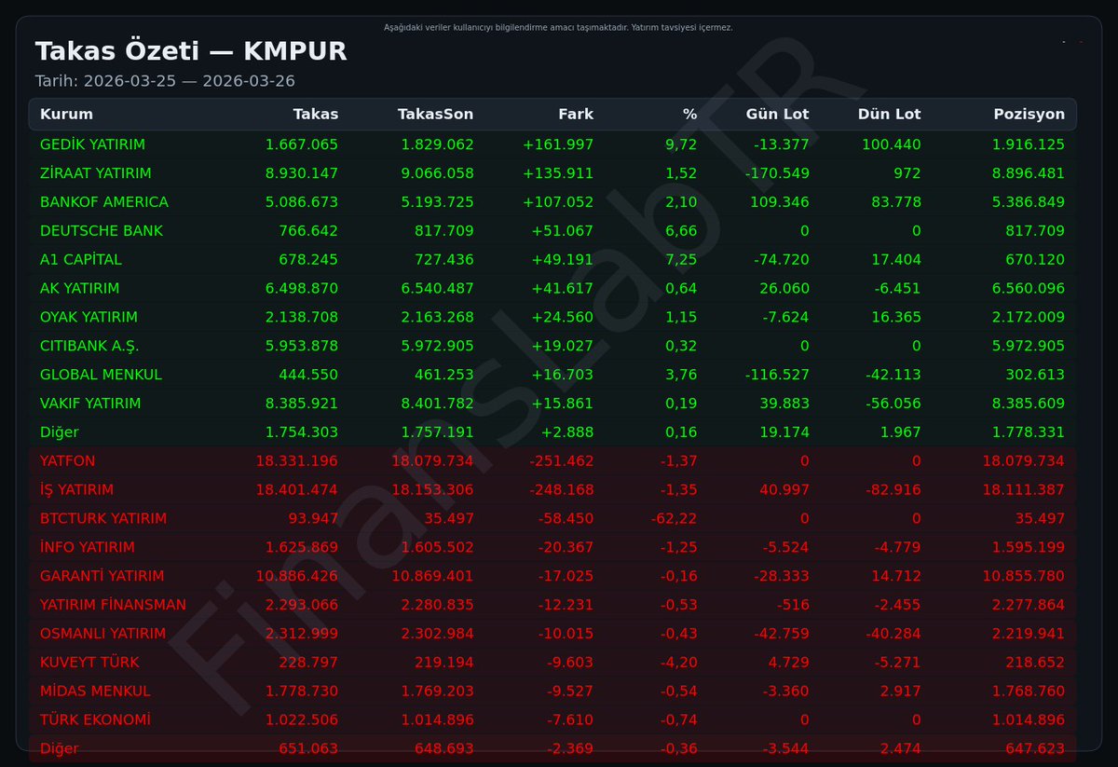The image size is (1118, 767).
Task: Click the Dün Lot value -82.916
Action: pos(892,490)
